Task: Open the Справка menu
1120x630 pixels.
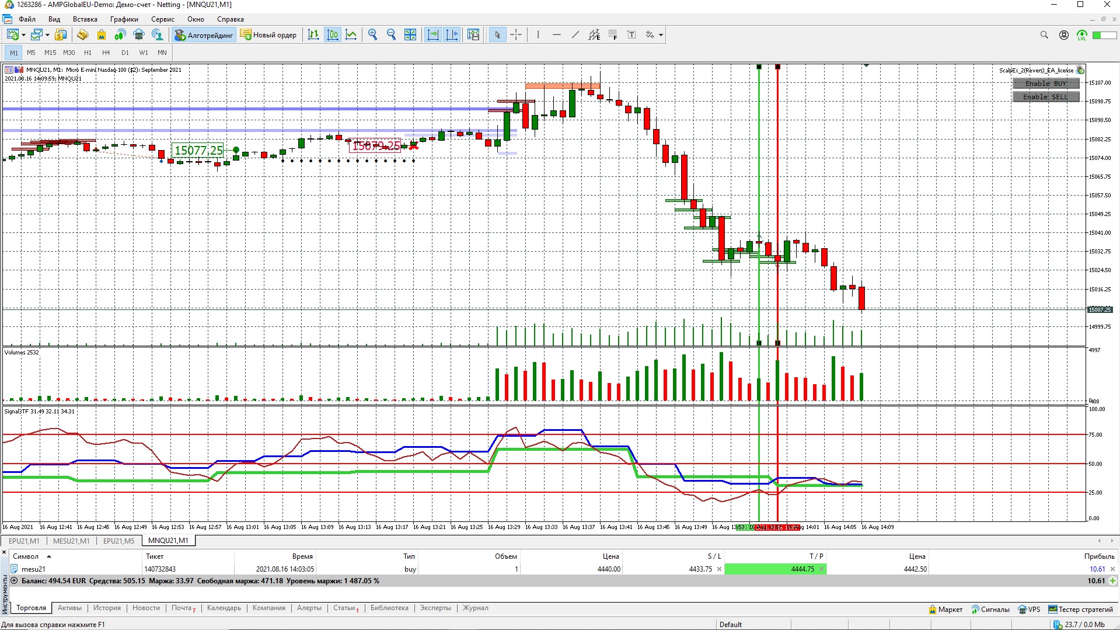Action: pos(231,19)
